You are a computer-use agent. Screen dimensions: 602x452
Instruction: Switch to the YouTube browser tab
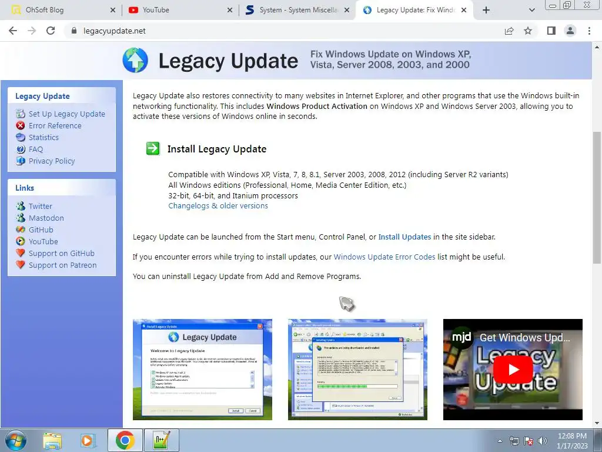(180, 10)
